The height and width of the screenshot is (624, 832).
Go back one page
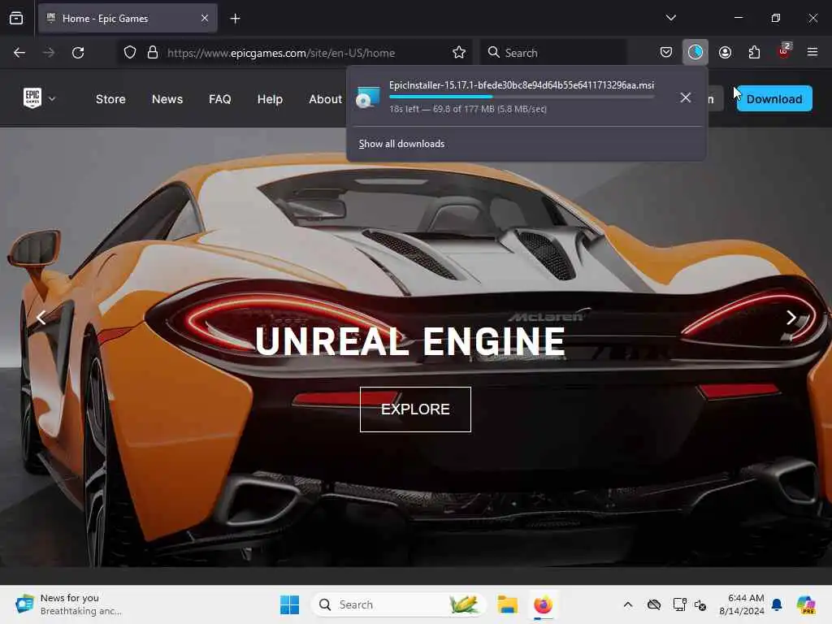(x=19, y=53)
